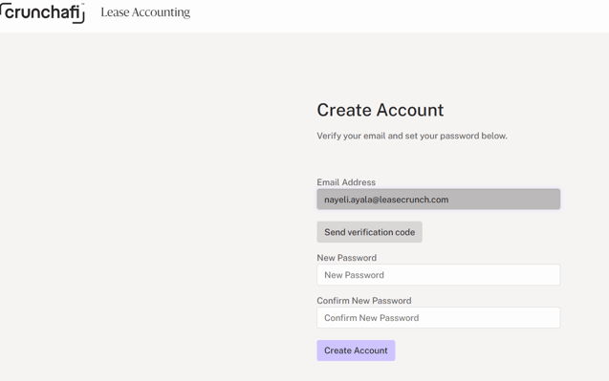Click the Email Address field label
The image size is (609, 381).
click(346, 182)
